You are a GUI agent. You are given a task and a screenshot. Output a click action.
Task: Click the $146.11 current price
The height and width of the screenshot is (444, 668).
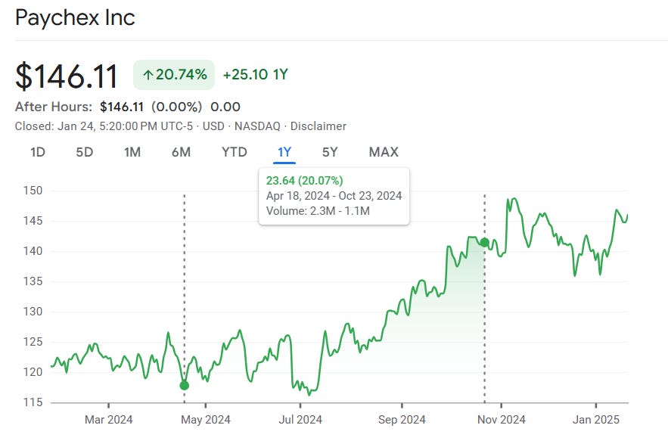[x=67, y=76]
